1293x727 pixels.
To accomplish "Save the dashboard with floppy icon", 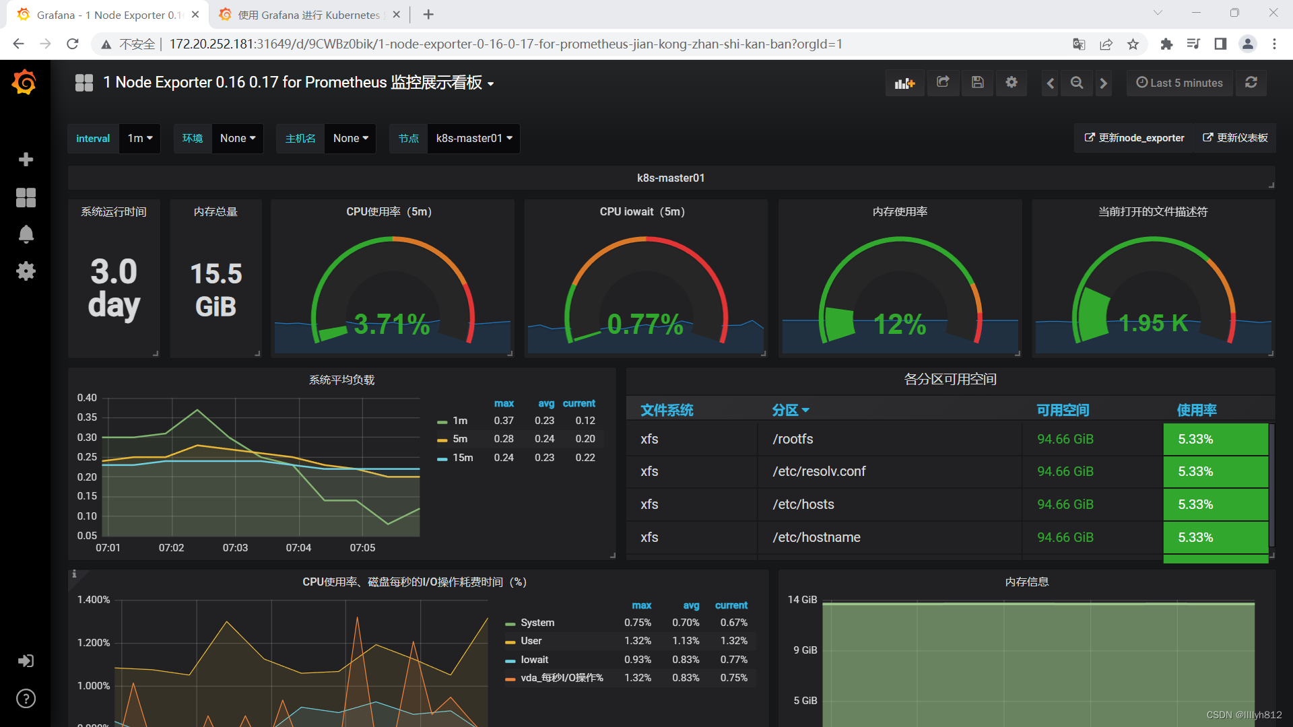I will pos(978,83).
